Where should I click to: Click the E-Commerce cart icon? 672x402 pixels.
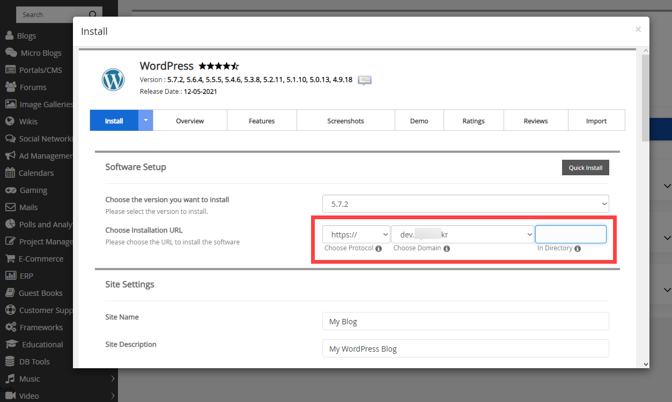tap(10, 258)
